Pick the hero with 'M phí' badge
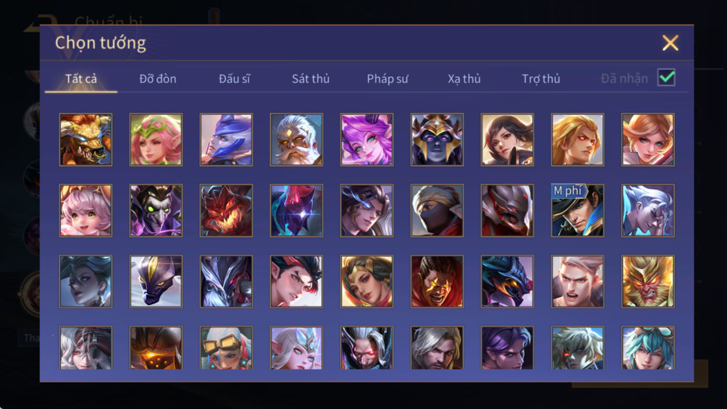This screenshot has height=409, width=727. pos(577,210)
